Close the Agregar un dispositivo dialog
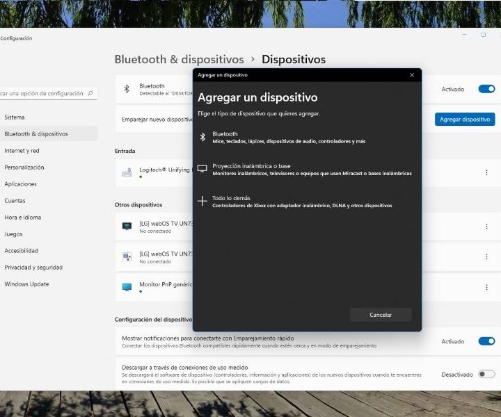The image size is (501, 417). (x=412, y=75)
